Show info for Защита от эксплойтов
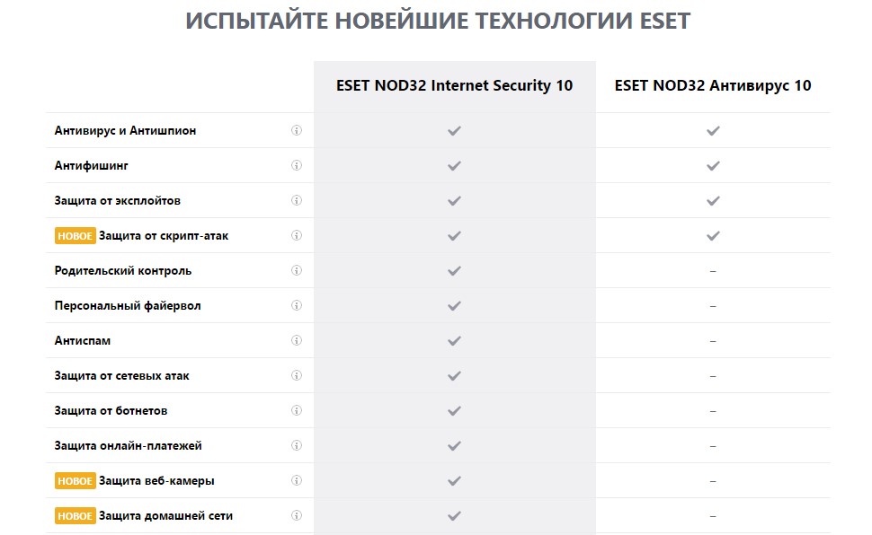 click(x=297, y=200)
